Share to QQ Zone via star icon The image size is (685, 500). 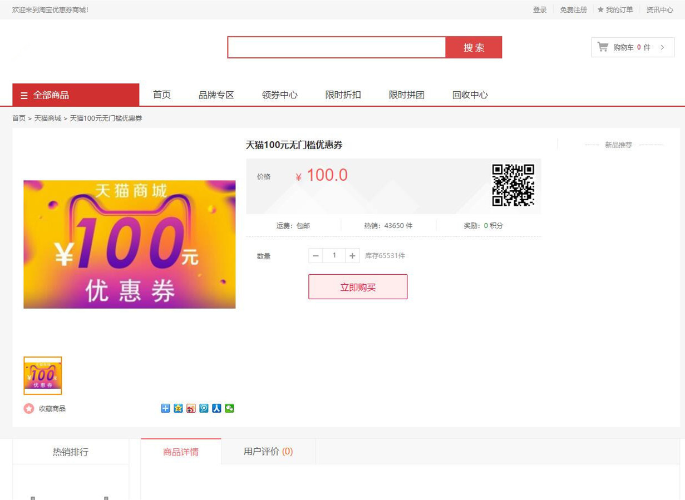click(x=178, y=408)
